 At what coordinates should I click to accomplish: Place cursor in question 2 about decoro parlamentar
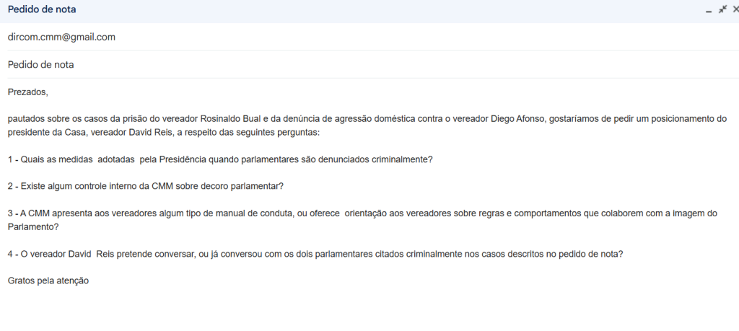coord(144,186)
